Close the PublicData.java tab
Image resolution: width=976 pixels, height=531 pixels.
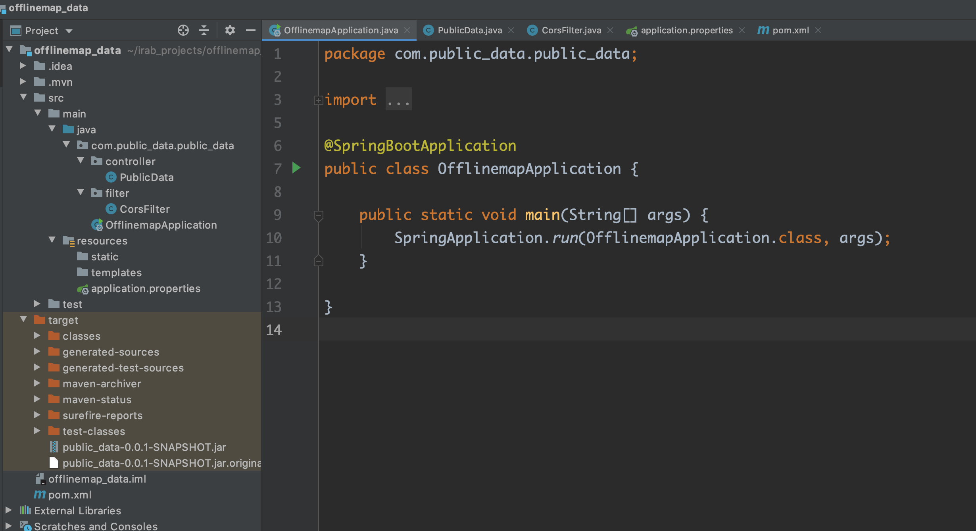click(511, 30)
